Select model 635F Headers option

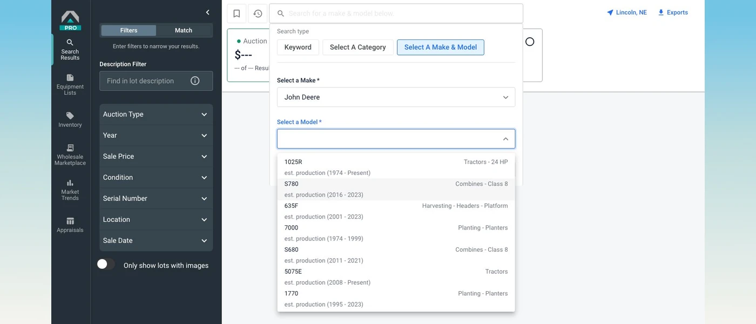click(396, 211)
